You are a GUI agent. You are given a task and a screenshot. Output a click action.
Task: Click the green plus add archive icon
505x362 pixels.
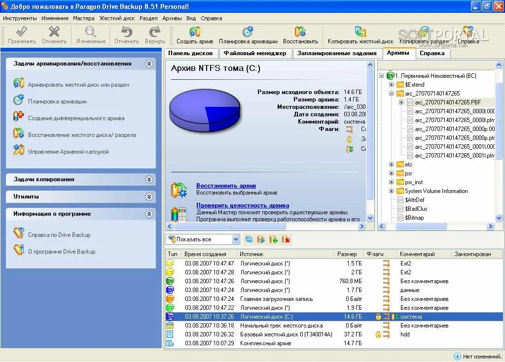(273, 239)
